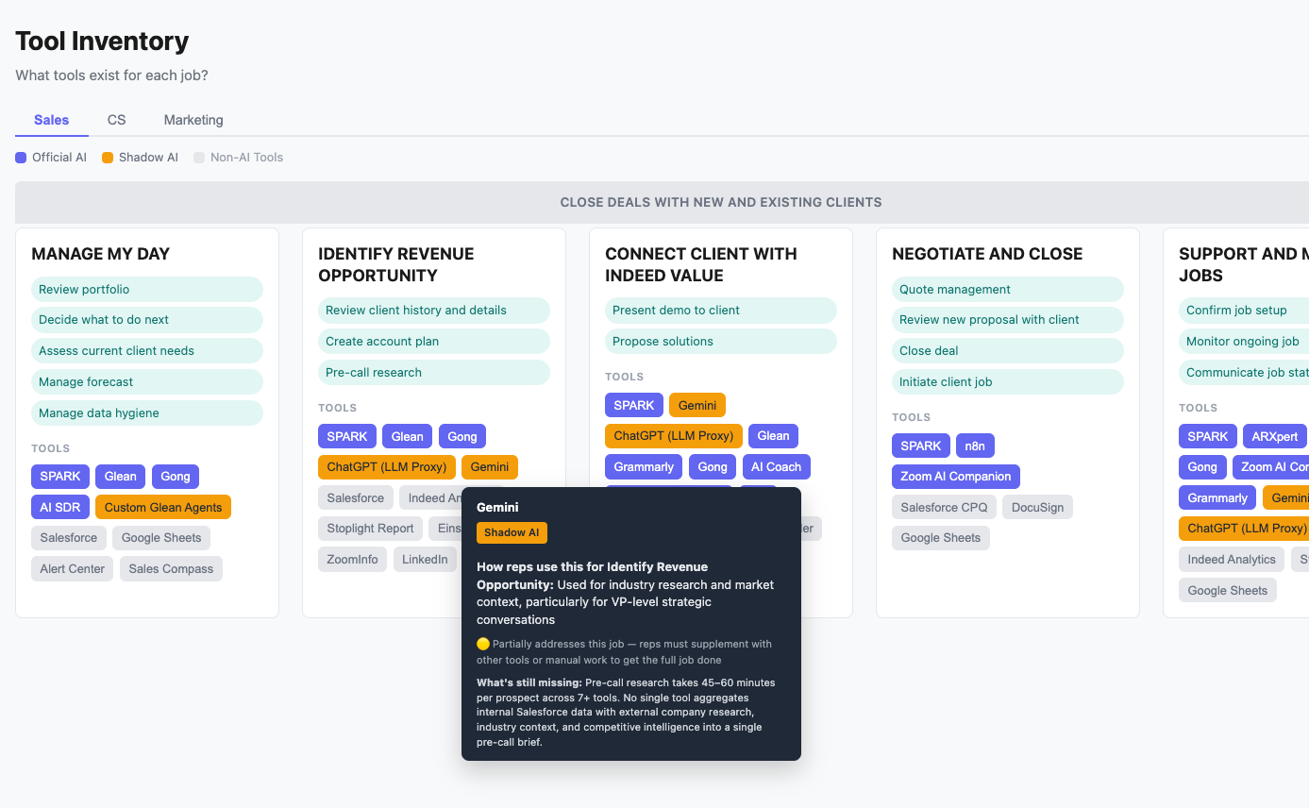Open the Stoplight Report chip
This screenshot has height=808, width=1309.
click(371, 529)
